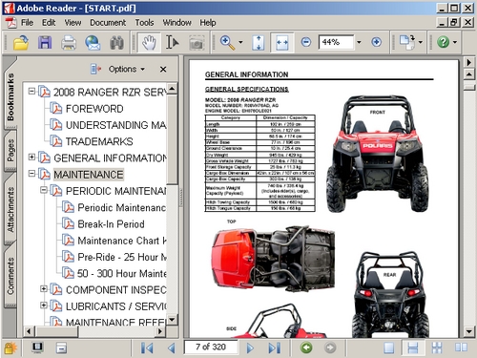
Task: Click the document scrollbar down arrow
Action: [x=469, y=331]
